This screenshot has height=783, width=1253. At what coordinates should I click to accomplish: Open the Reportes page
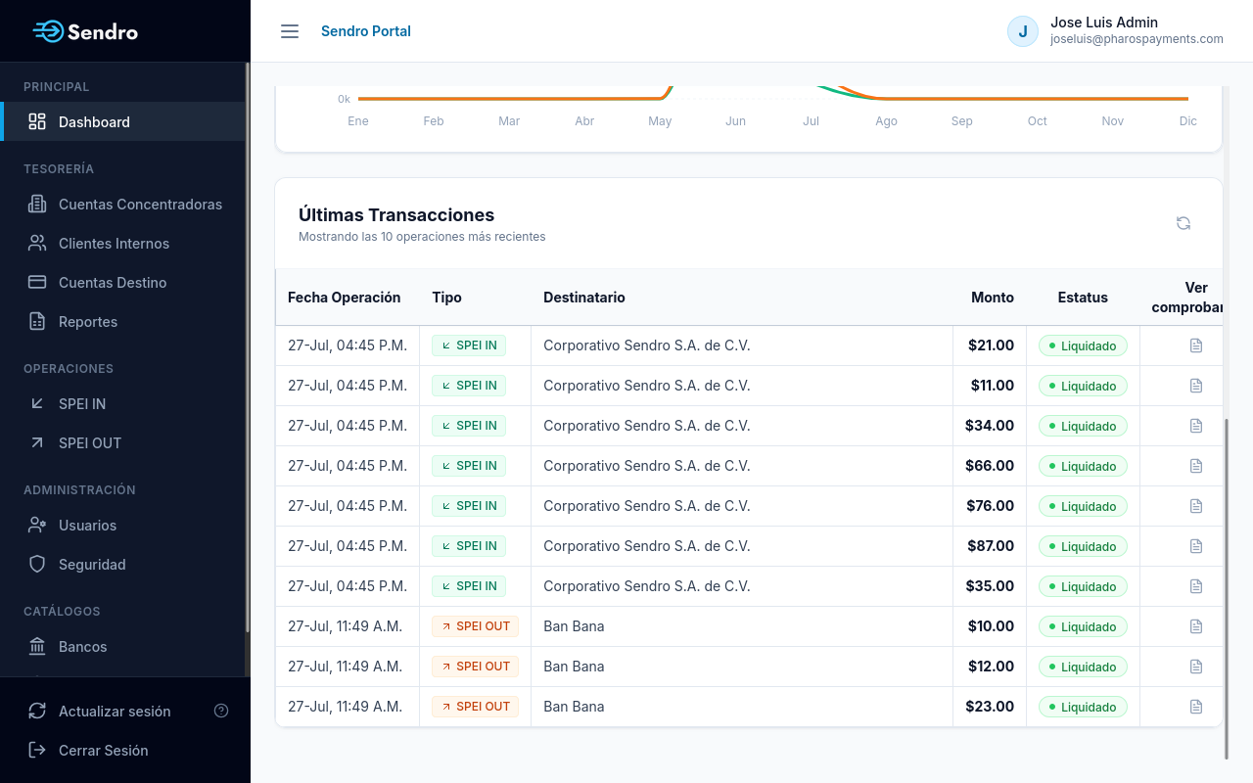[x=122, y=321]
